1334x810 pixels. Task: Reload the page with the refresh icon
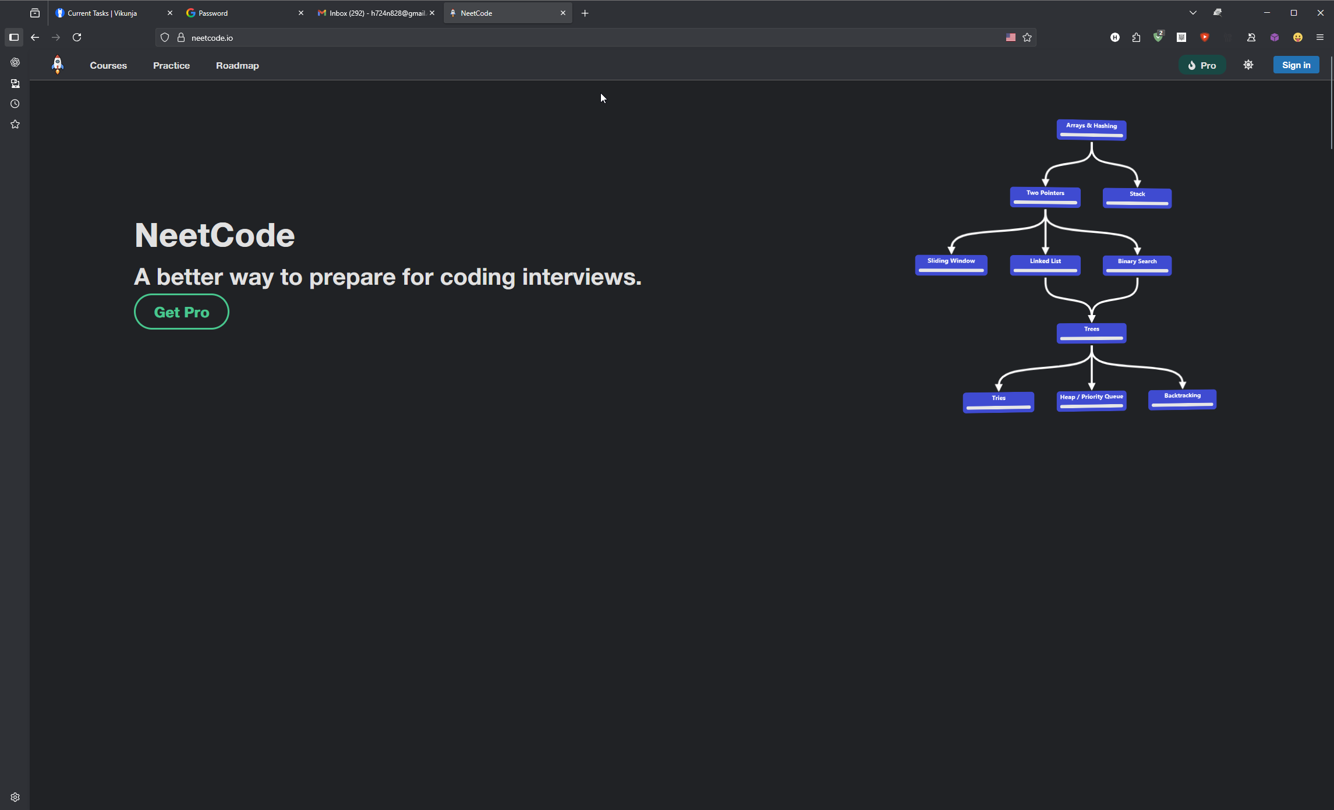click(x=77, y=37)
